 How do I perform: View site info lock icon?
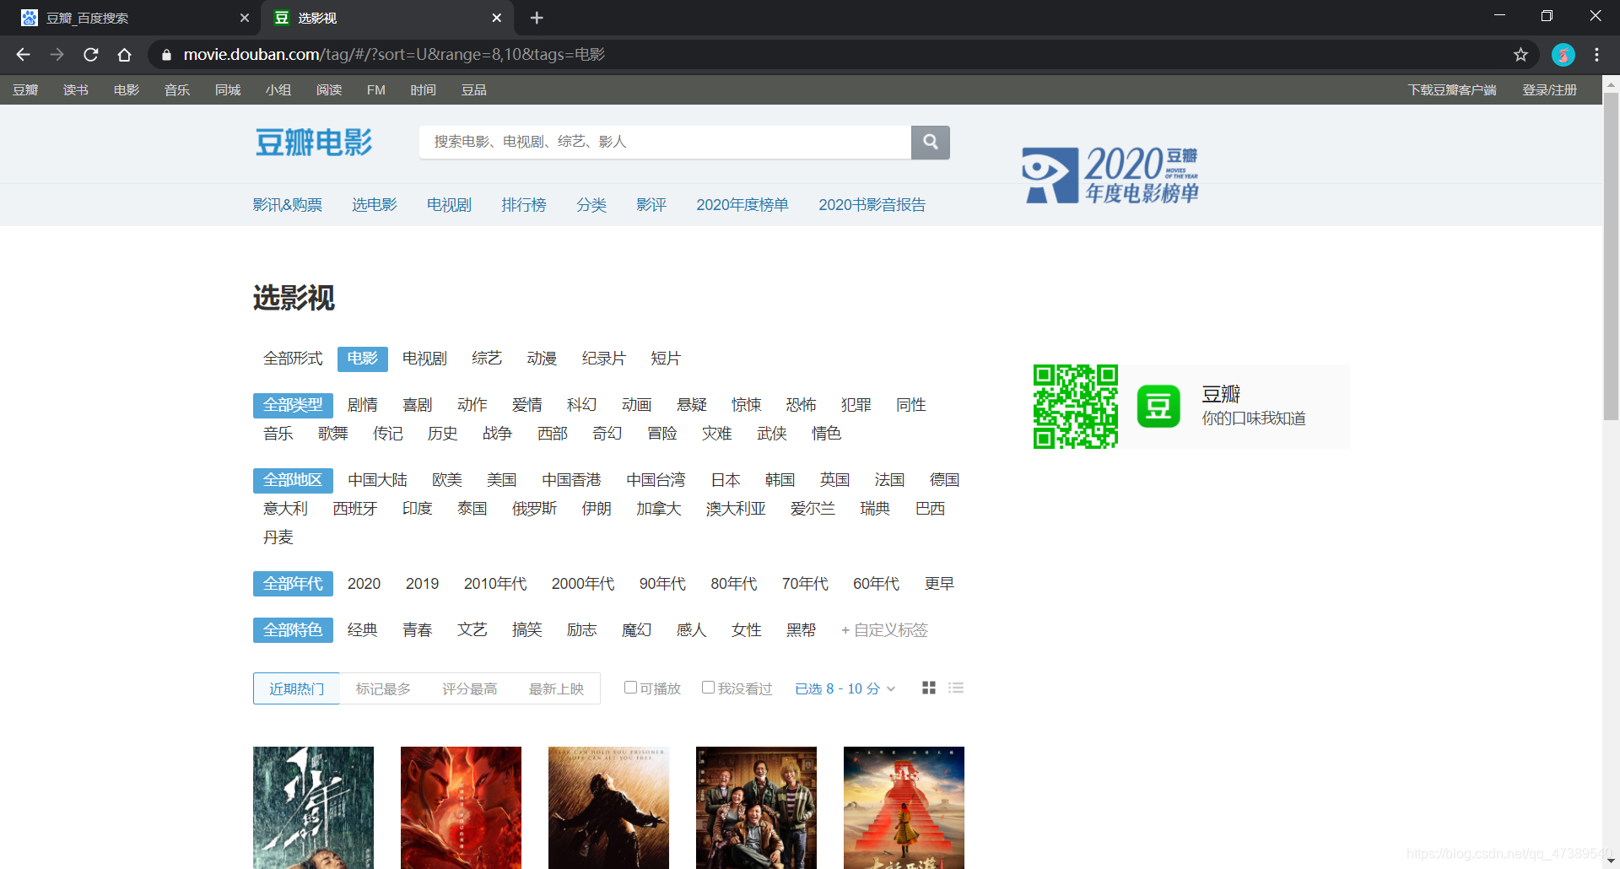point(166,55)
